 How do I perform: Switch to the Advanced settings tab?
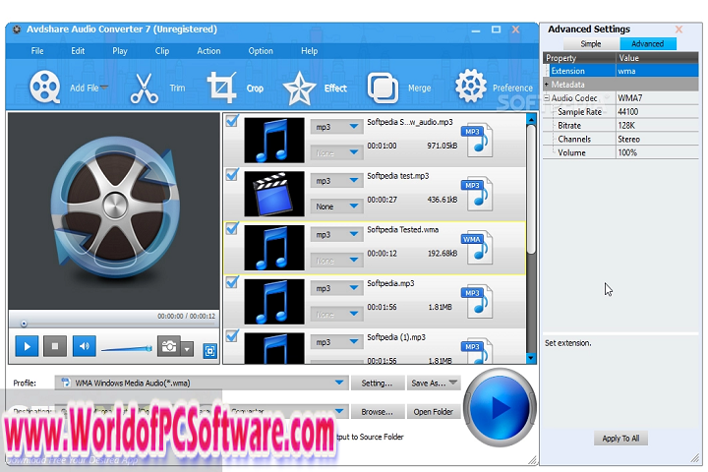click(648, 44)
